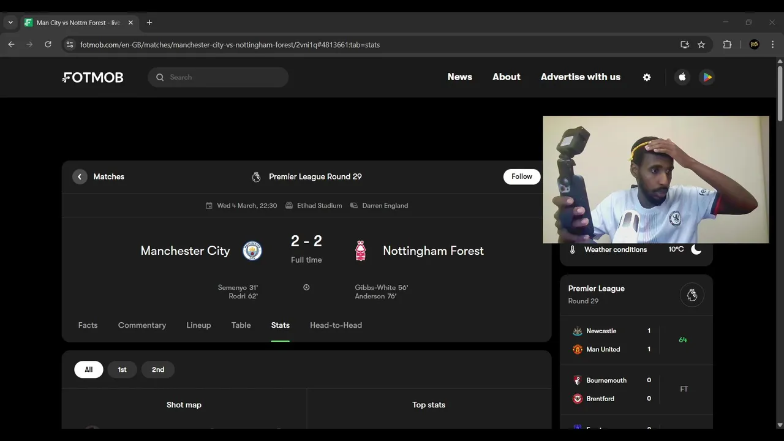Viewport: 784px width, 441px height.
Task: Open the Premier League sidebar heading
Action: (x=596, y=288)
